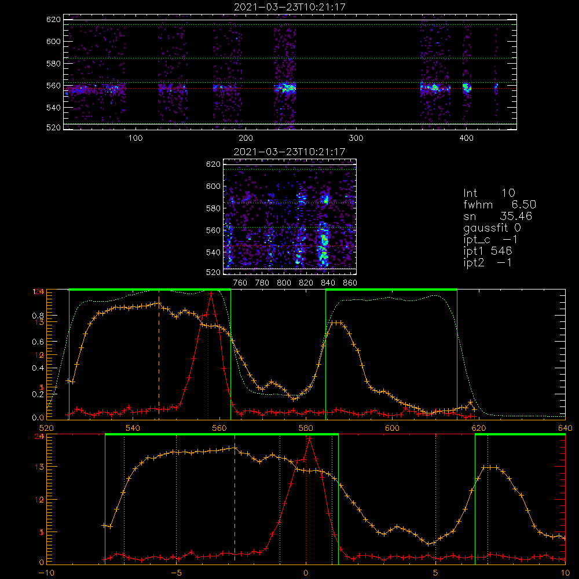Click y-axis label 600 of the top image

coord(53,41)
